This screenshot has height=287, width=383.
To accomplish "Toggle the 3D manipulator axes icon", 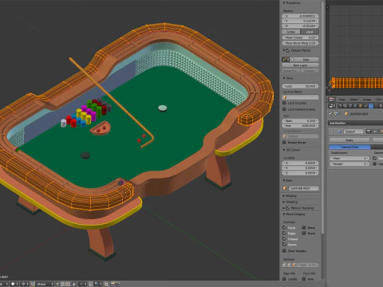I will [x=33, y=284].
